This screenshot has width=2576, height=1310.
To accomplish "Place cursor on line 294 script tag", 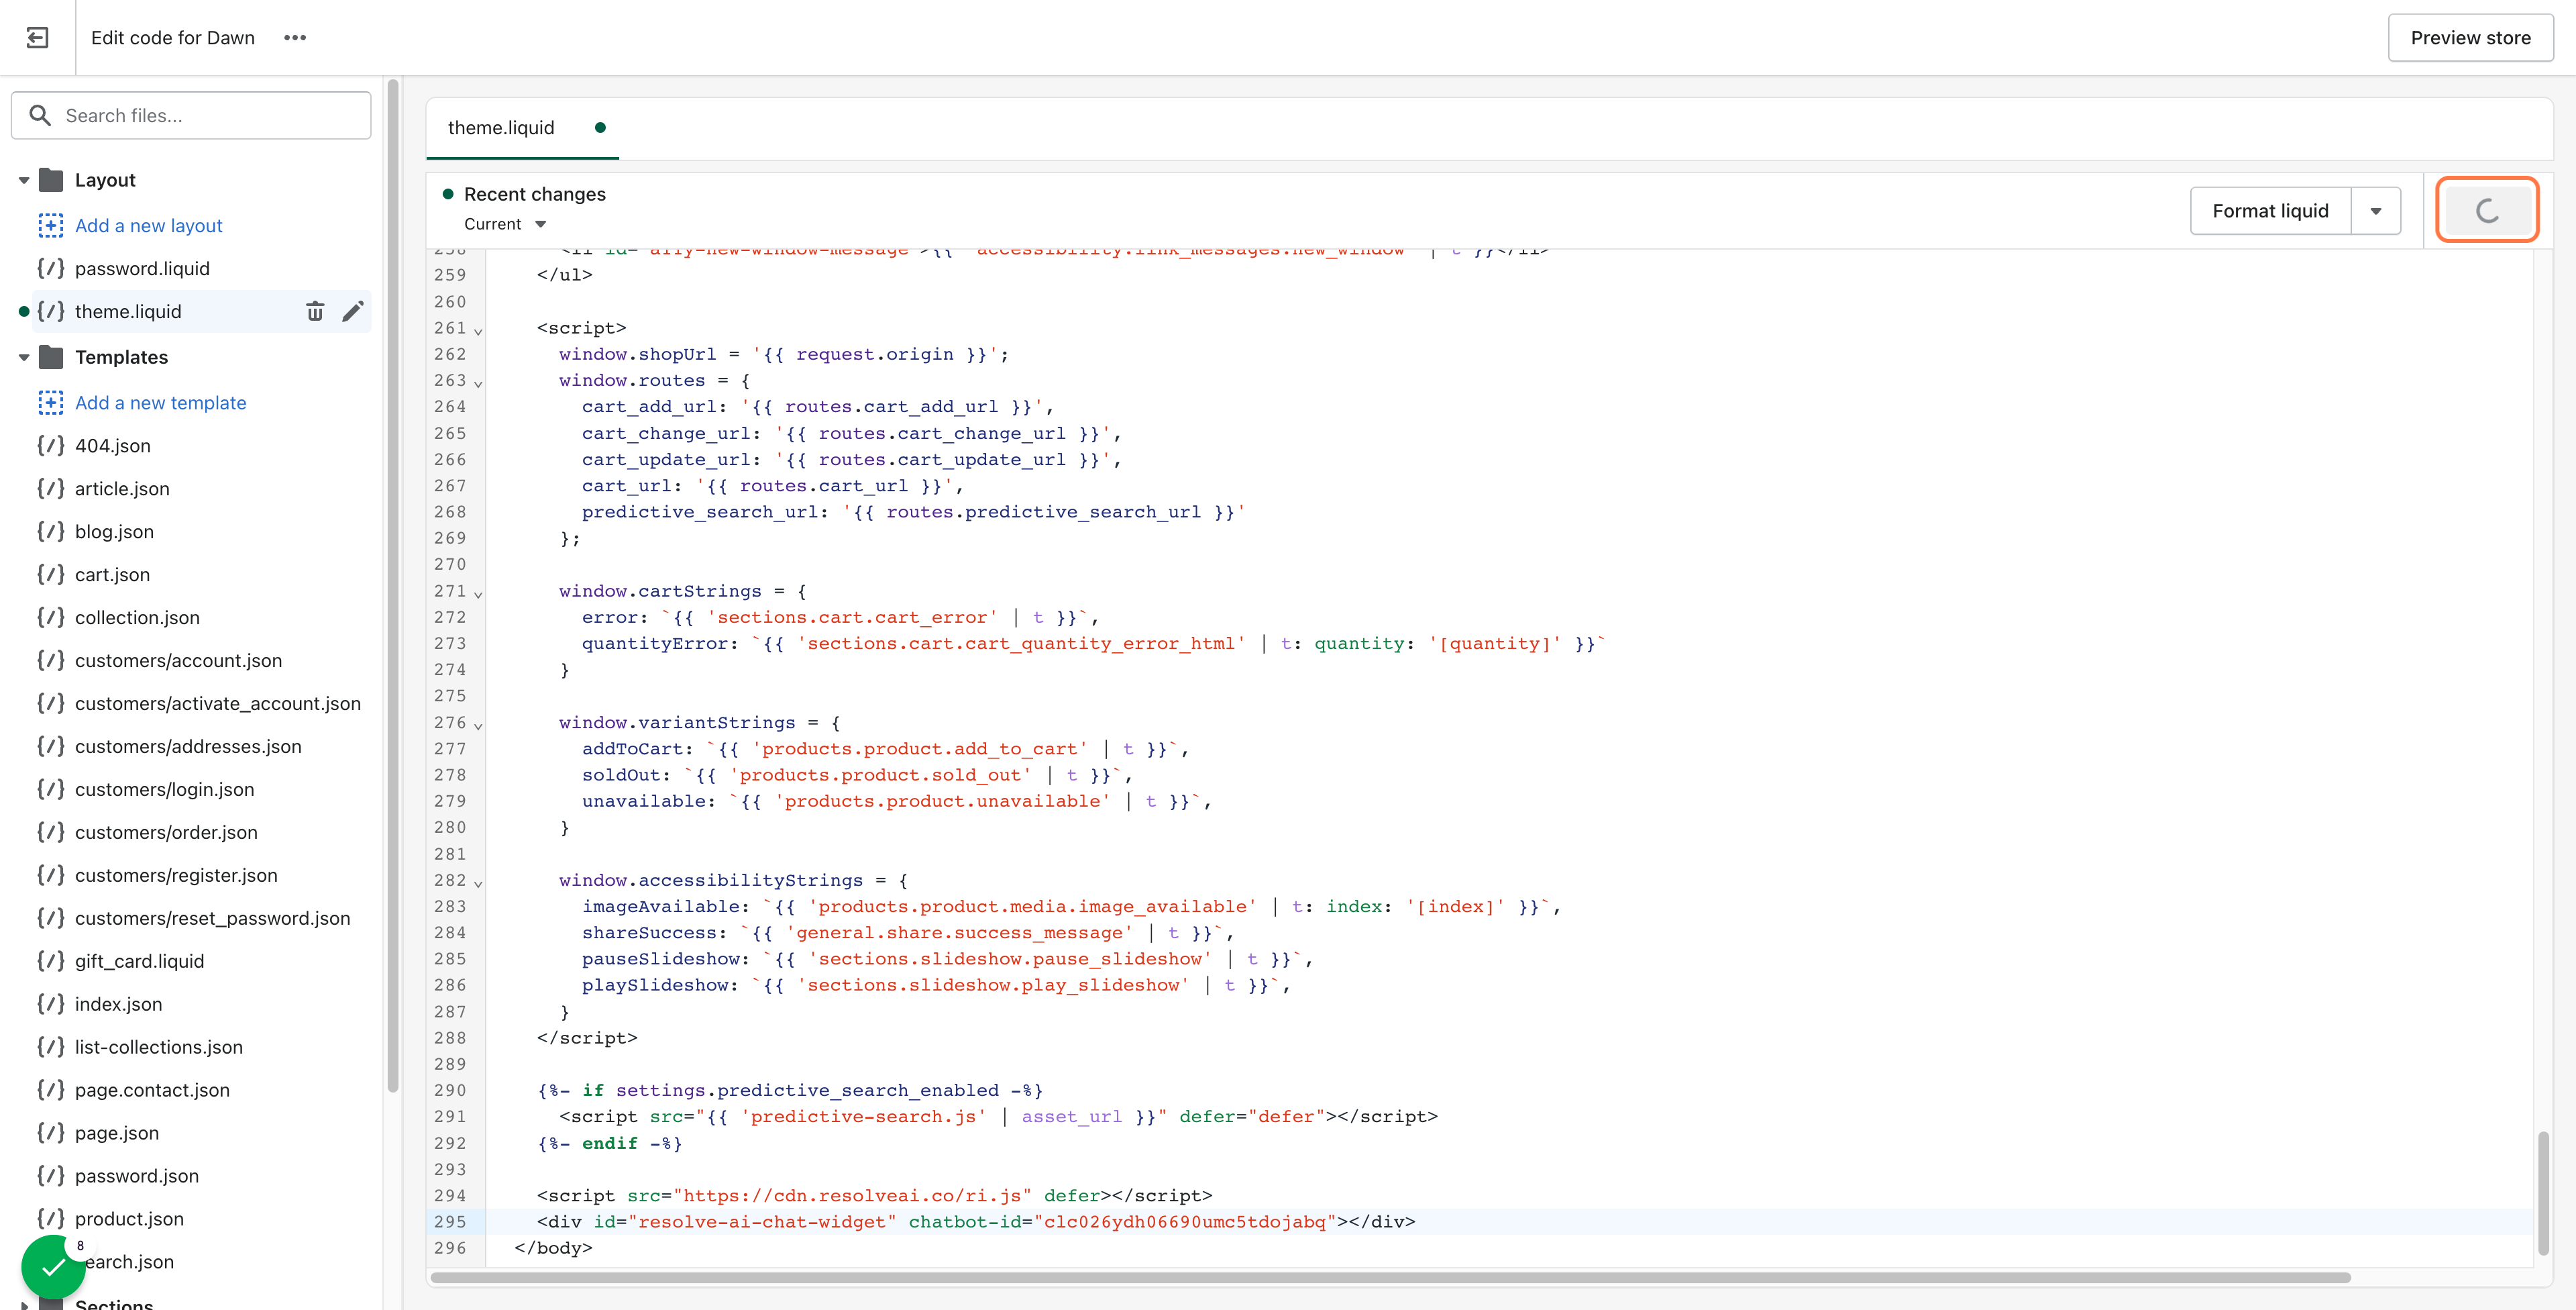I will coord(874,1196).
